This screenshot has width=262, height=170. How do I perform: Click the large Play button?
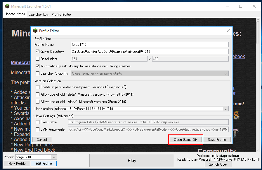pos(132,160)
